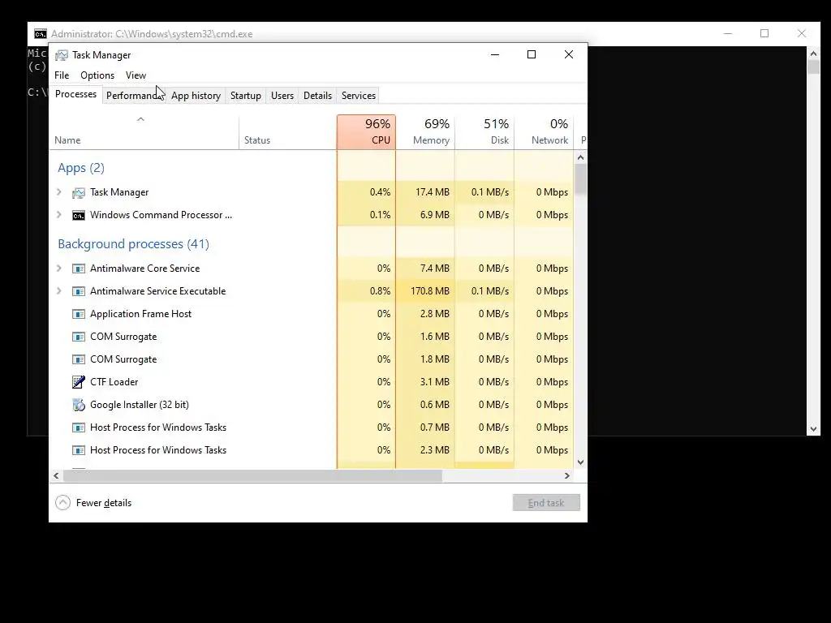The width and height of the screenshot is (831, 623).
Task: Click icon of Host Process row with 0.7 MB
Action: point(79,428)
